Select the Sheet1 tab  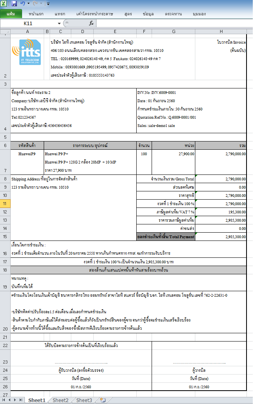(x=37, y=400)
